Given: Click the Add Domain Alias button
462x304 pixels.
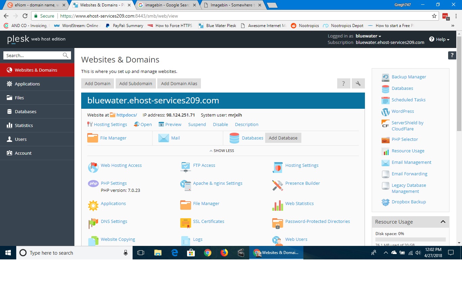Looking at the screenshot, I should [x=179, y=83].
